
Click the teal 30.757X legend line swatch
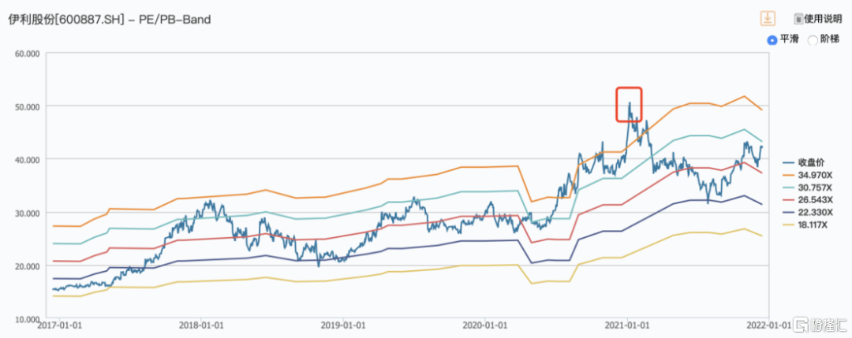click(x=789, y=186)
